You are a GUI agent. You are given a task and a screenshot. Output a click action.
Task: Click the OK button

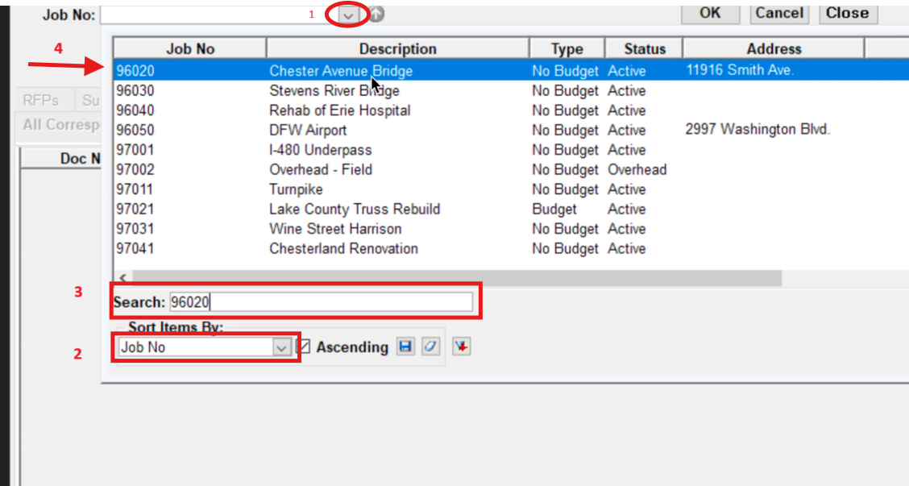coord(710,14)
